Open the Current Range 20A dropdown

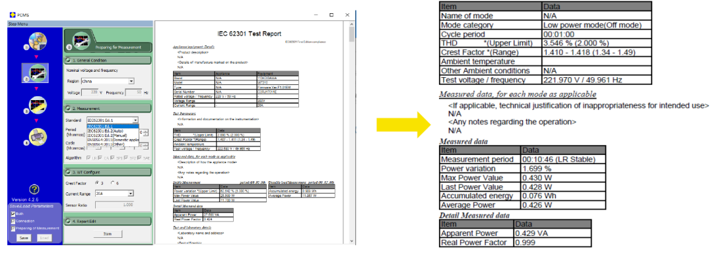point(114,194)
